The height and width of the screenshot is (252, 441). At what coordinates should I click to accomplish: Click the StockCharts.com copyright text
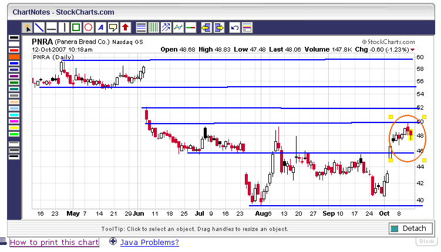[388, 42]
